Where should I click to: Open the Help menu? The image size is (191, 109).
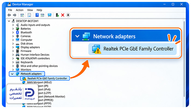[39, 10]
